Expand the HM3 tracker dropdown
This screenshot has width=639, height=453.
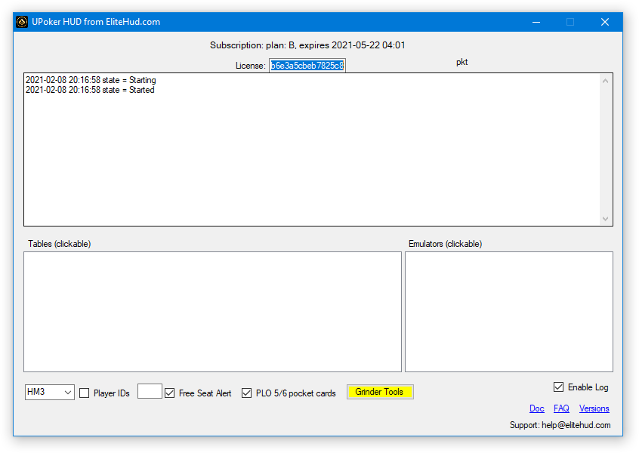pos(67,393)
